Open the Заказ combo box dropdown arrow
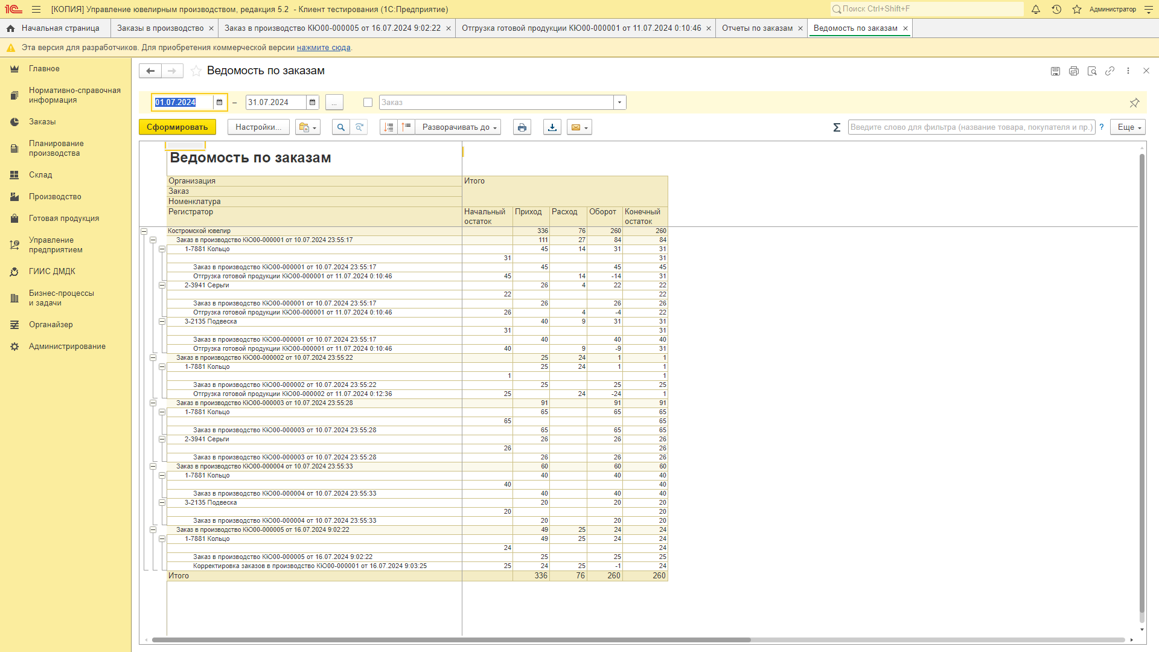Viewport: 1159px width, 652px height. [x=620, y=103]
